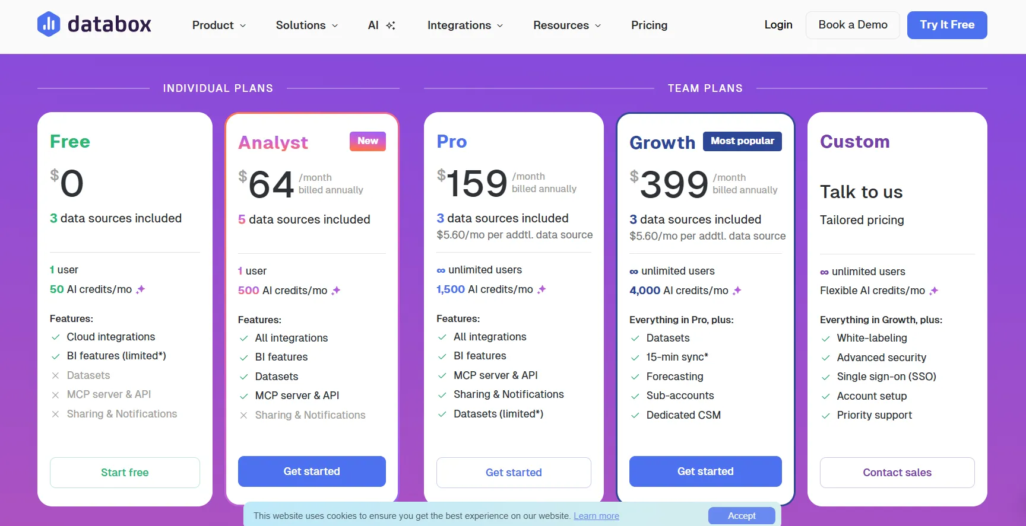Viewport: 1026px width, 526px height.
Task: Open the Resources navigation menu
Action: (x=567, y=25)
